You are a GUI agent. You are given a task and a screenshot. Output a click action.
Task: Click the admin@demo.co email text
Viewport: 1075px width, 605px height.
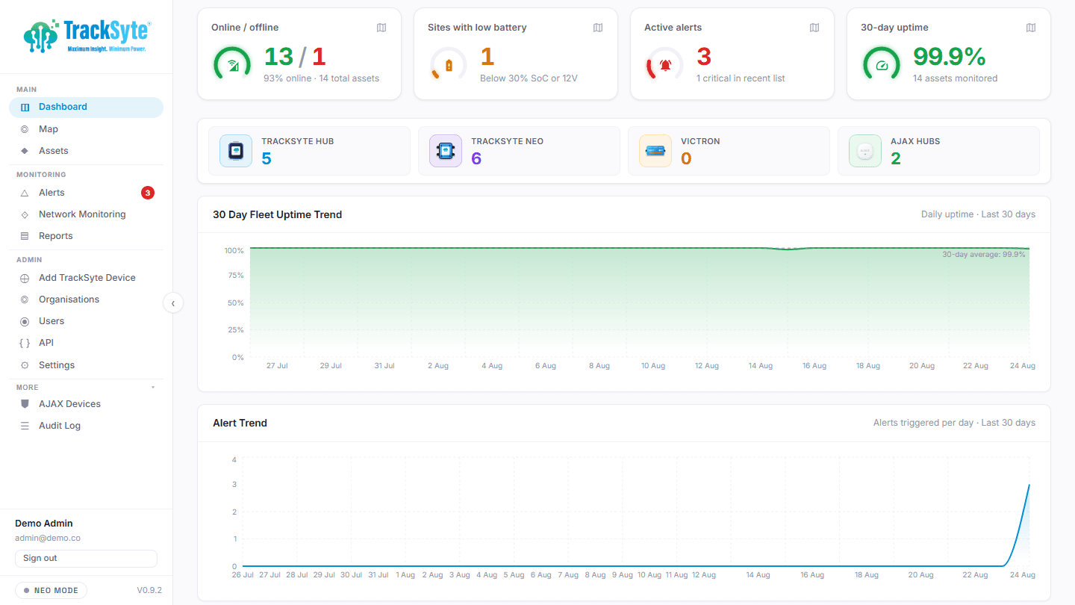48,538
